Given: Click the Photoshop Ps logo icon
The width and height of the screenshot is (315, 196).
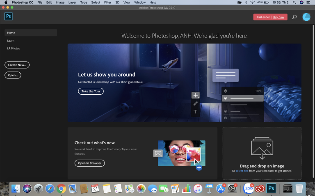Looking at the screenshot, I should pos(9,16).
